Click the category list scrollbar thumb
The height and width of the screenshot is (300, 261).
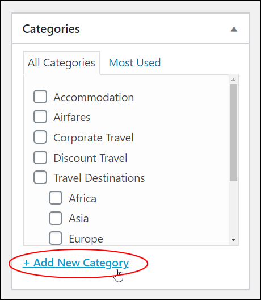(233, 132)
